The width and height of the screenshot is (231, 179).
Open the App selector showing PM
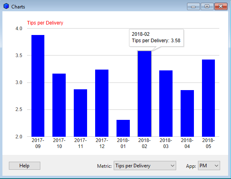click(x=209, y=165)
